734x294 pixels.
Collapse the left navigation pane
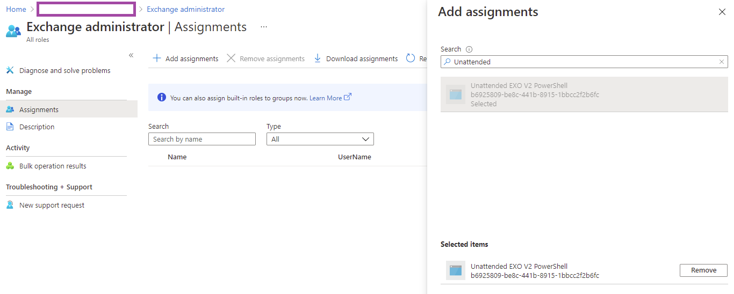coord(131,55)
